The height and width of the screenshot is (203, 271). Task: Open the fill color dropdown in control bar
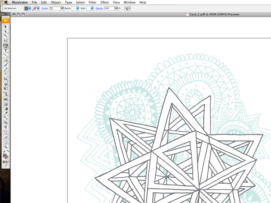(30, 8)
